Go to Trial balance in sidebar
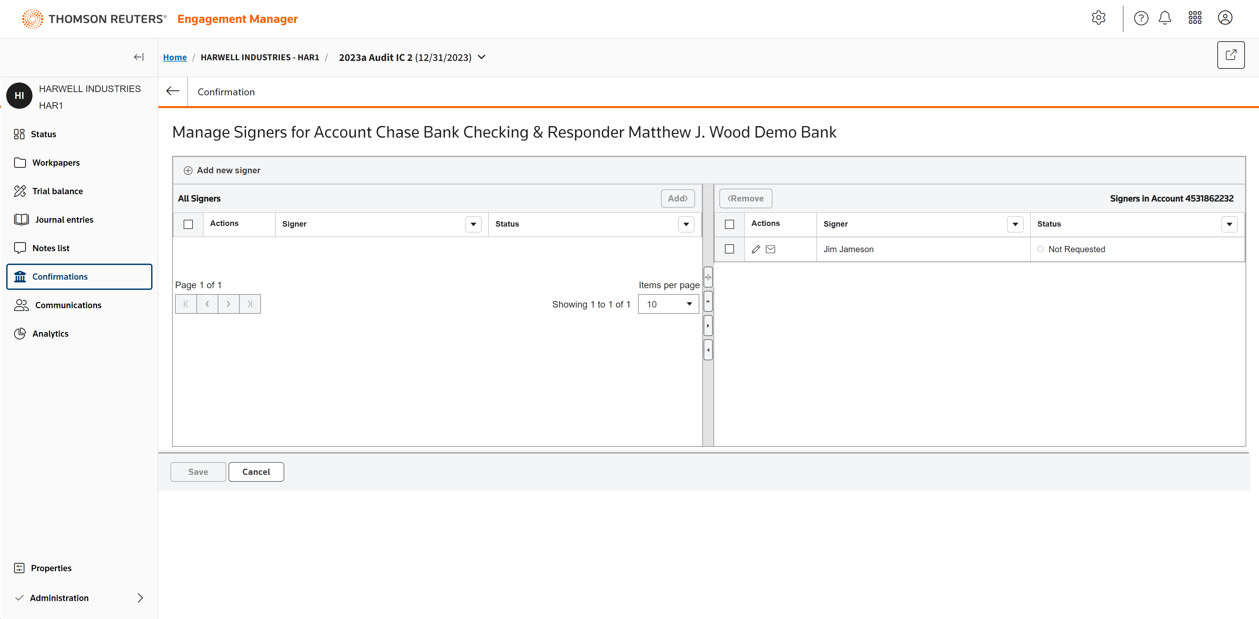 pos(57,191)
